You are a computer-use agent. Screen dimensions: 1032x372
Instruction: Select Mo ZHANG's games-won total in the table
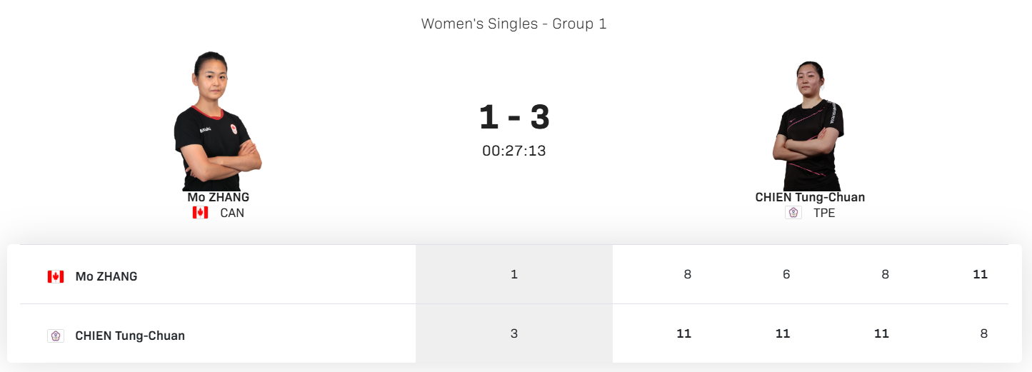(x=514, y=274)
